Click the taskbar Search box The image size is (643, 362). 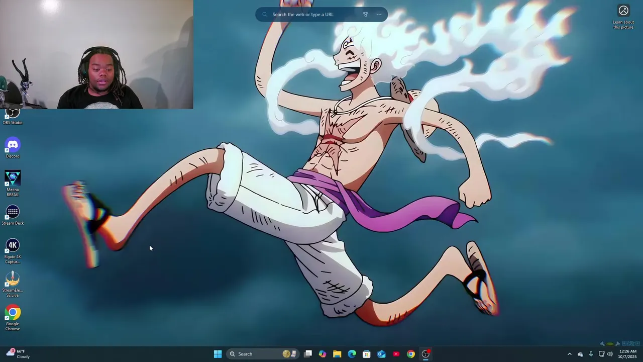click(262, 354)
